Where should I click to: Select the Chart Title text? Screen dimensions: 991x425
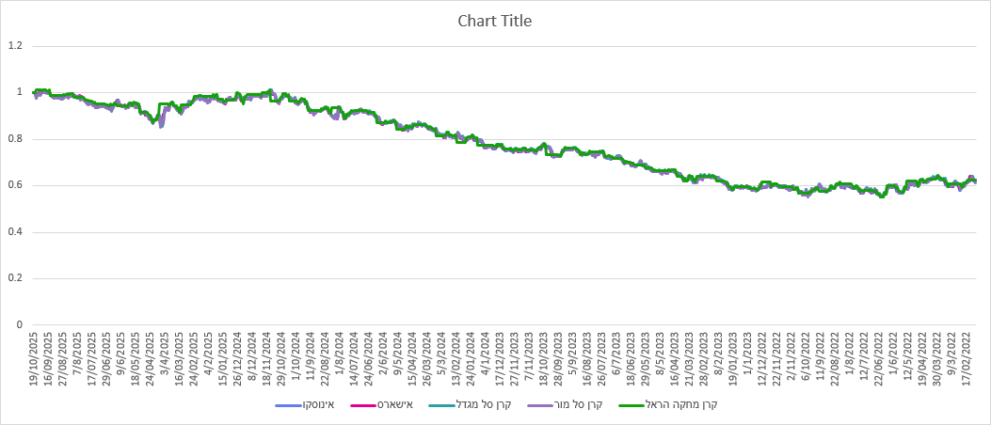[x=495, y=21]
